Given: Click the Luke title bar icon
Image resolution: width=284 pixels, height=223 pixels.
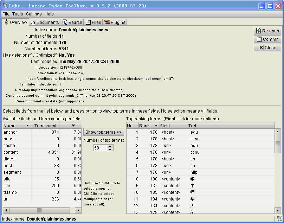Looking at the screenshot, I should pyautogui.click(x=5, y=5).
